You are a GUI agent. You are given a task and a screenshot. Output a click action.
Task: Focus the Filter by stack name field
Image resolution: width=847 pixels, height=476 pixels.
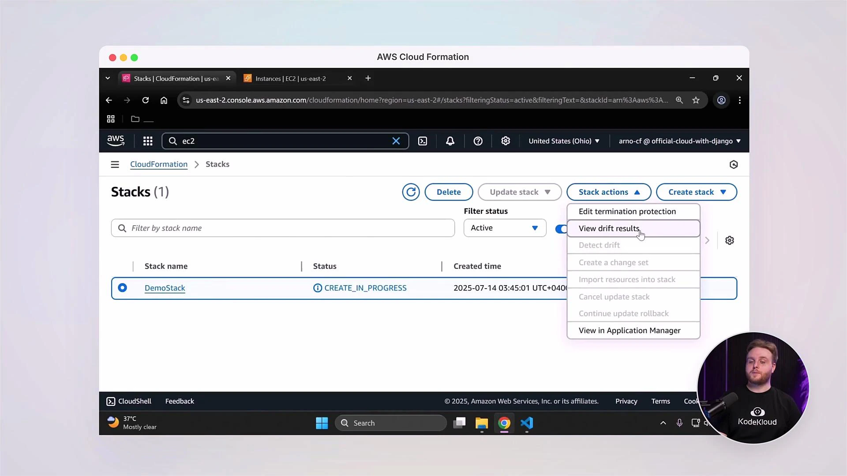[283, 228]
